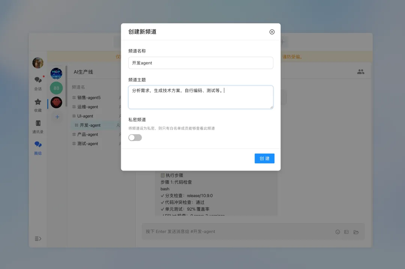Click the AI生产线 server title
This screenshot has height=269, width=405.
click(83, 72)
